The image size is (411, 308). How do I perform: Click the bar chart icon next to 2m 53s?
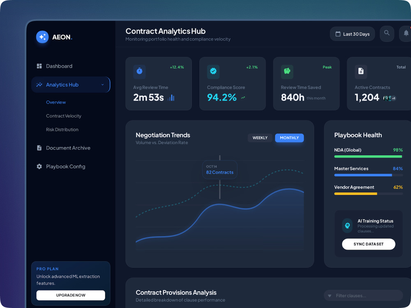pos(171,98)
